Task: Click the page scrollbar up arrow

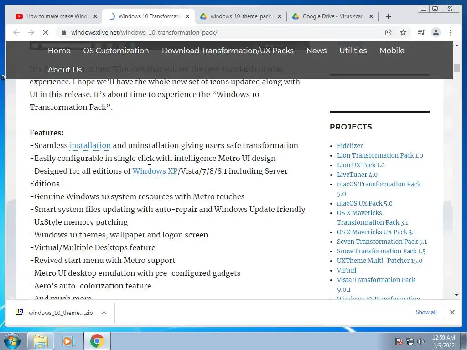Action: click(x=457, y=45)
